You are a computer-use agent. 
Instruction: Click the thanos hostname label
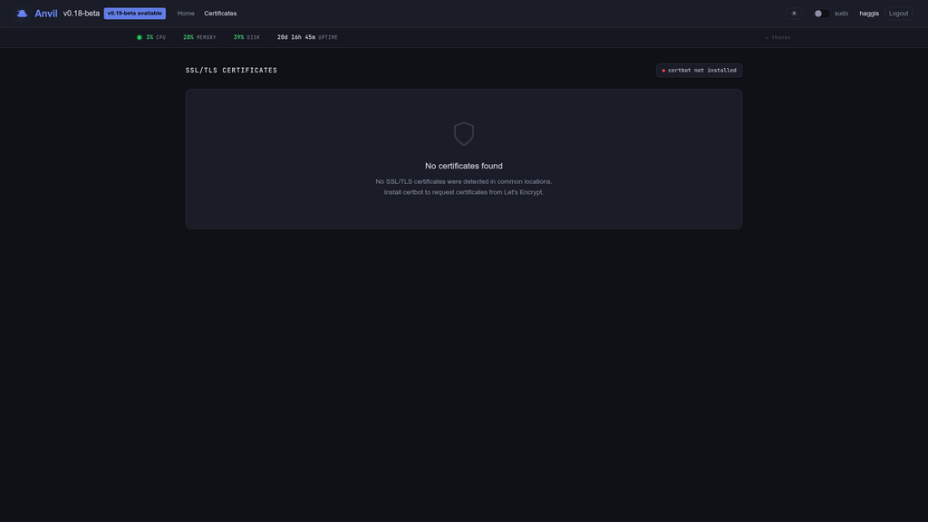coord(778,37)
